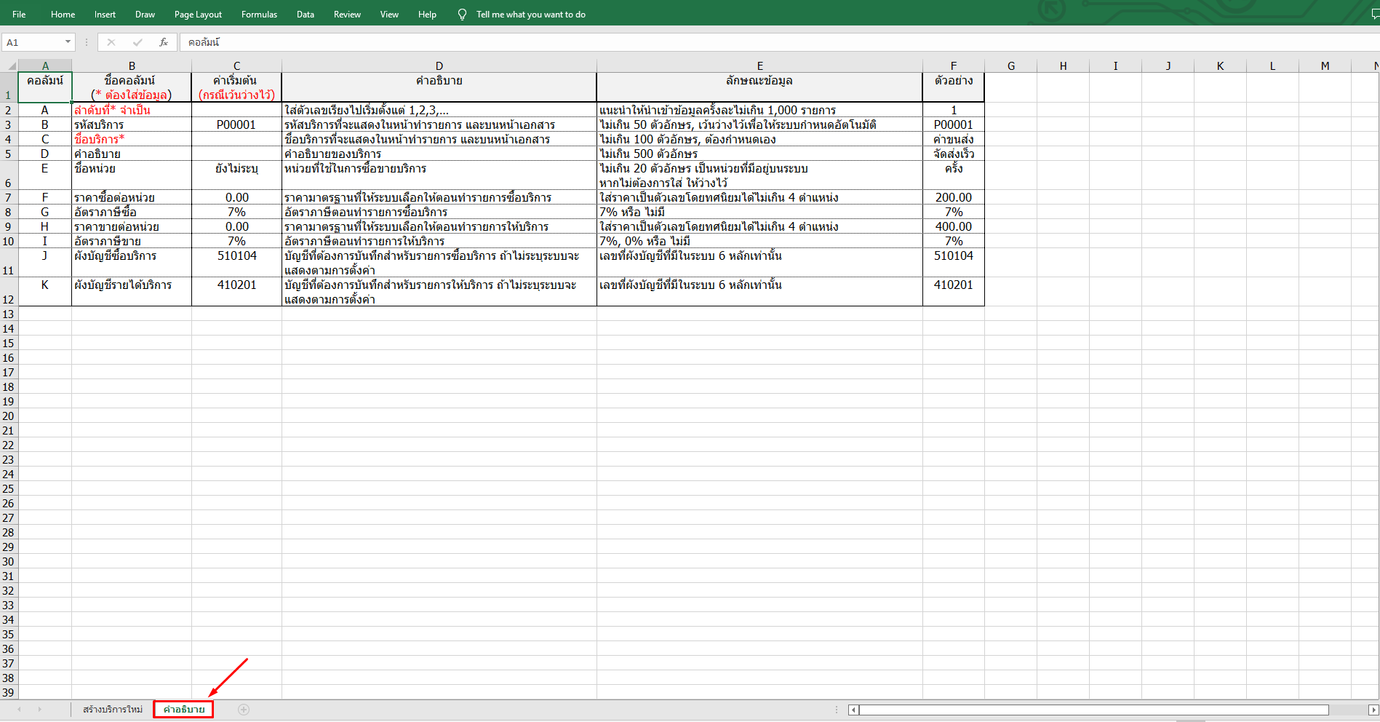Select row 2 header
Image resolution: width=1380 pixels, height=722 pixels.
[x=9, y=111]
